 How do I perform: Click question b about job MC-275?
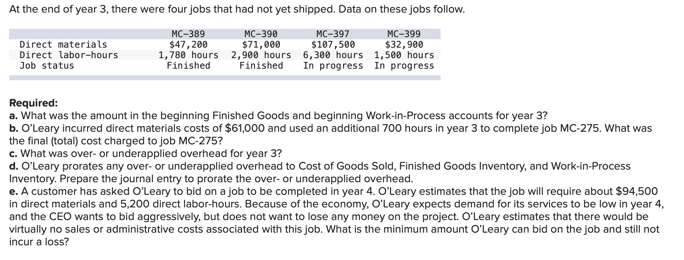(x=330, y=134)
